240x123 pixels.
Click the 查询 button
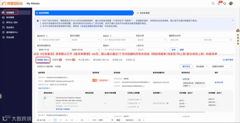click(x=174, y=50)
